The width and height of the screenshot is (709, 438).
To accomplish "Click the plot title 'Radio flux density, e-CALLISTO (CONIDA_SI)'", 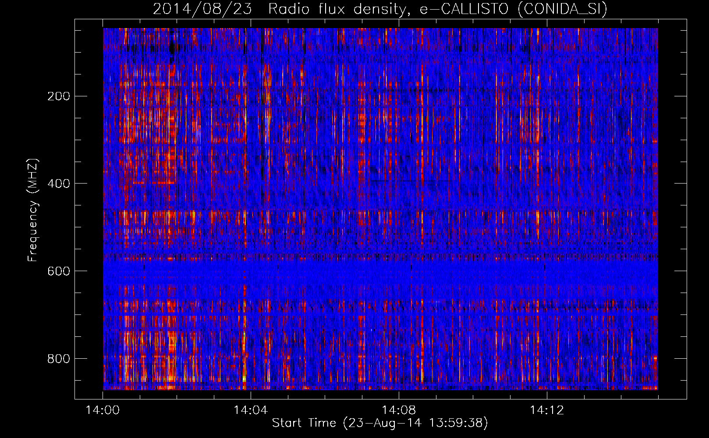I will point(437,9).
